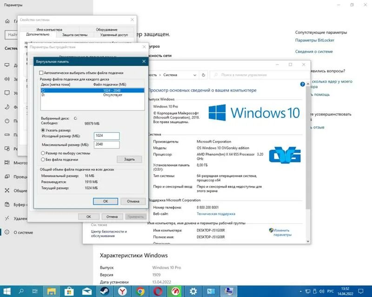Open Mail app from the taskbar

tap(87, 291)
